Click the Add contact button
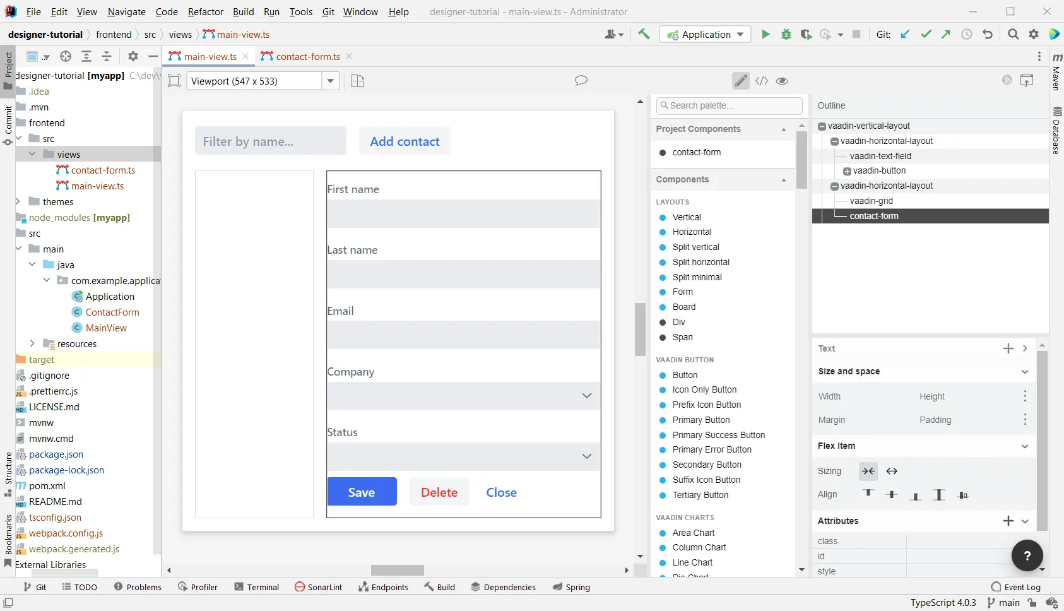The width and height of the screenshot is (1064, 611). pyautogui.click(x=405, y=141)
